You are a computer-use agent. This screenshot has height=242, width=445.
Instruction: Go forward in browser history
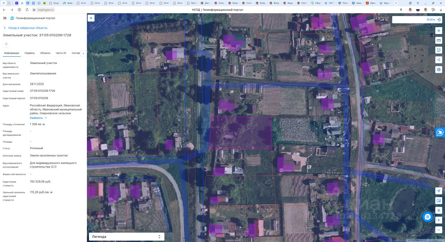tap(12, 10)
